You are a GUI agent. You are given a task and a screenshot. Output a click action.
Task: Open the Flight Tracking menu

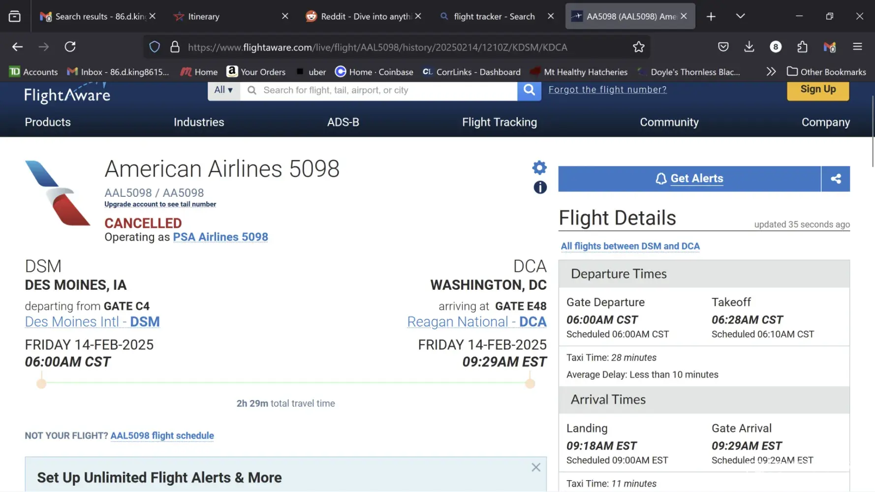pos(499,122)
